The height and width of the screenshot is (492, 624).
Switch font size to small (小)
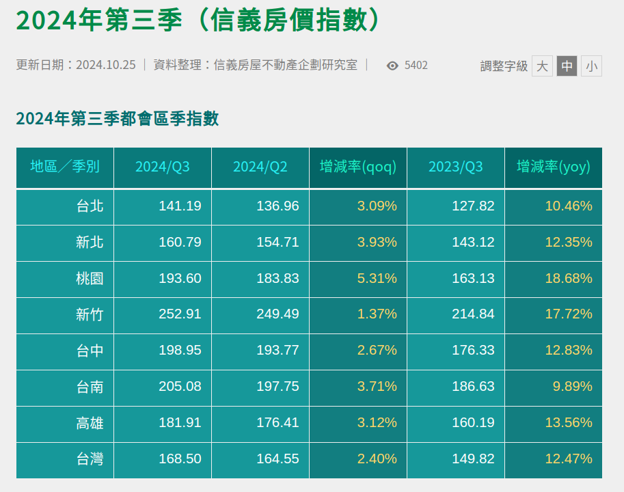click(x=591, y=66)
